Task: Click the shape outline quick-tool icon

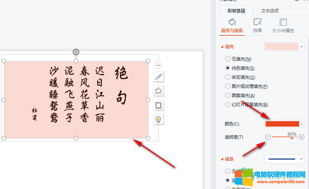Action: 158,105
